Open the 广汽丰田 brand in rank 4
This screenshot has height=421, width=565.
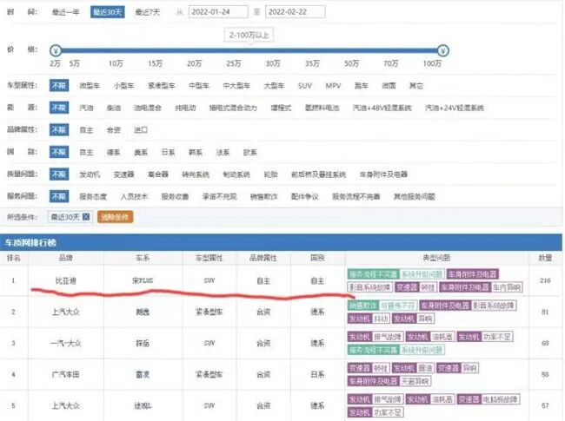[65, 375]
